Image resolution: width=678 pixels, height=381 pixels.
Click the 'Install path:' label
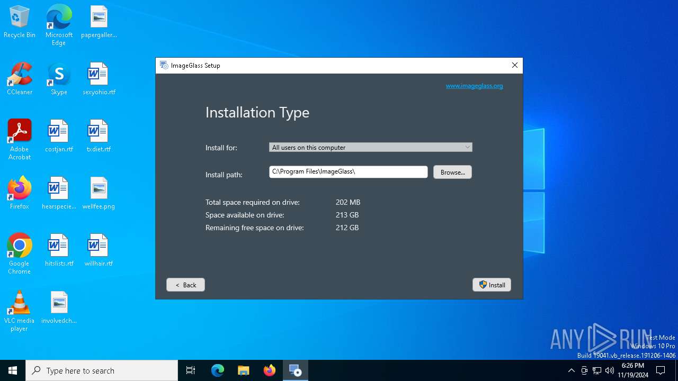pyautogui.click(x=224, y=175)
